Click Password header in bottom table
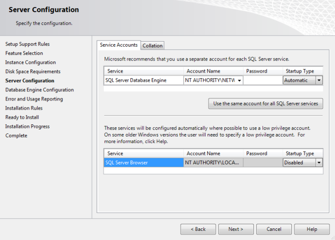Viewport: 335px width, 240px height. pos(263,154)
